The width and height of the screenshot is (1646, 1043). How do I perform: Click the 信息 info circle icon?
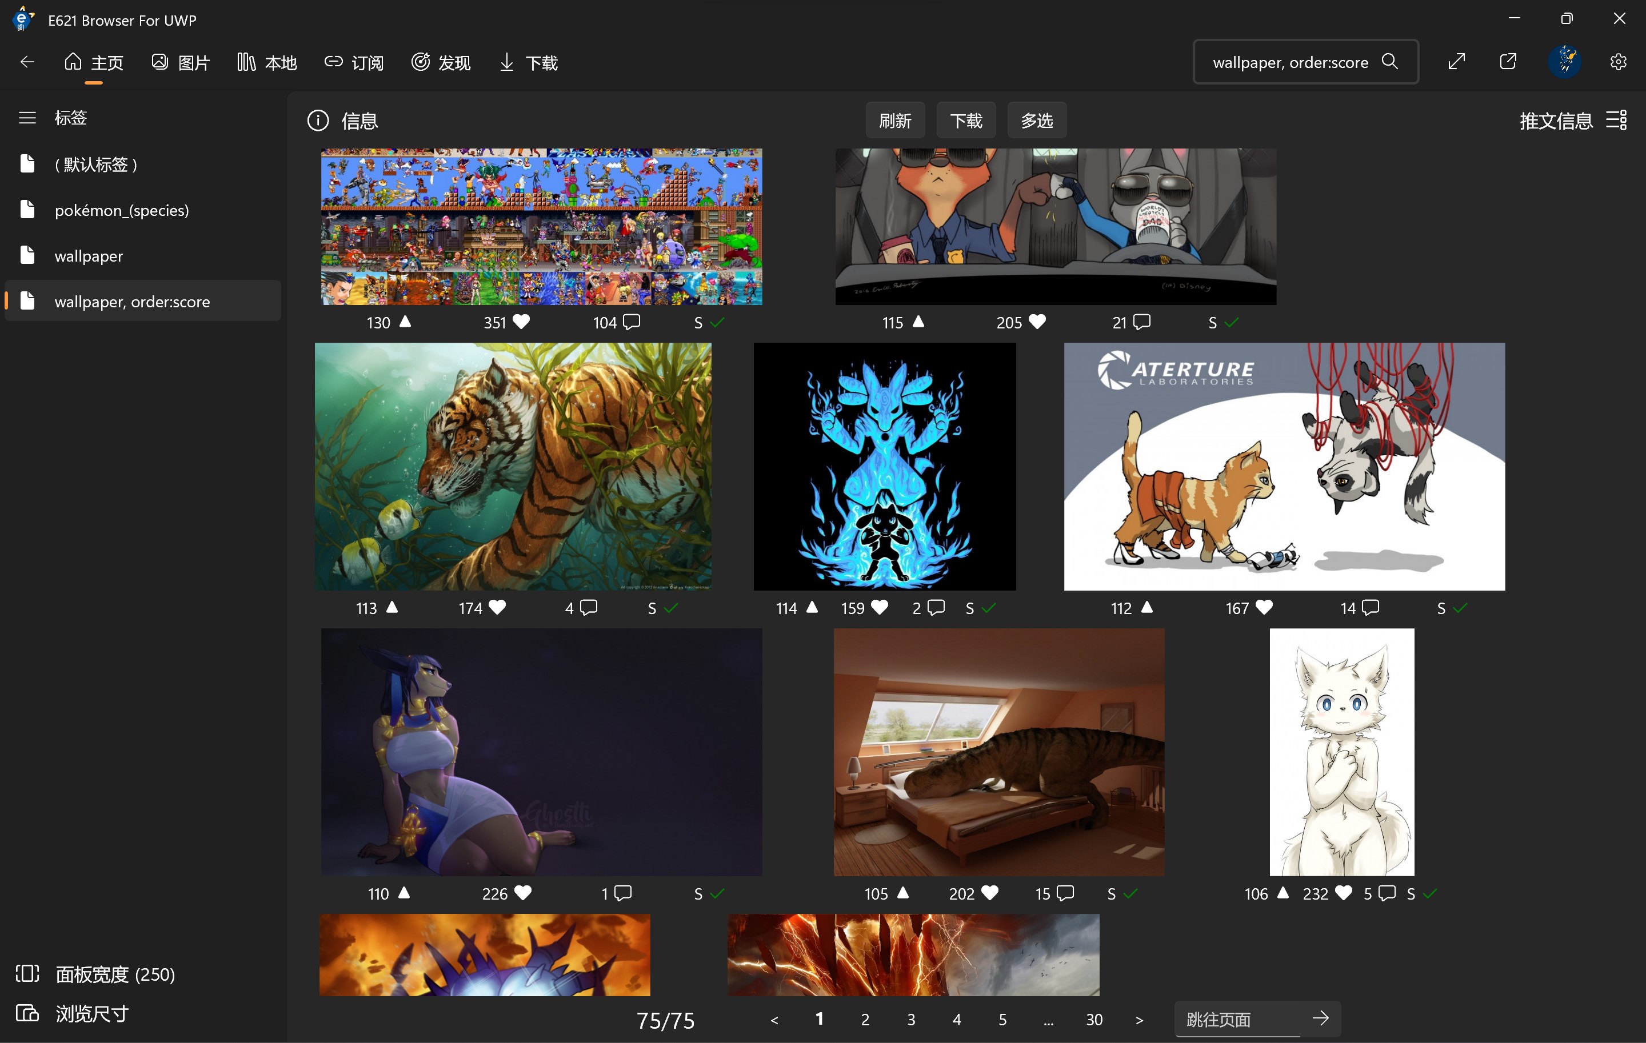318,121
